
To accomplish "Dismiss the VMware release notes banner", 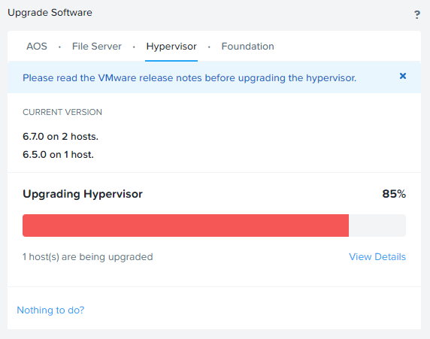I will click(403, 76).
